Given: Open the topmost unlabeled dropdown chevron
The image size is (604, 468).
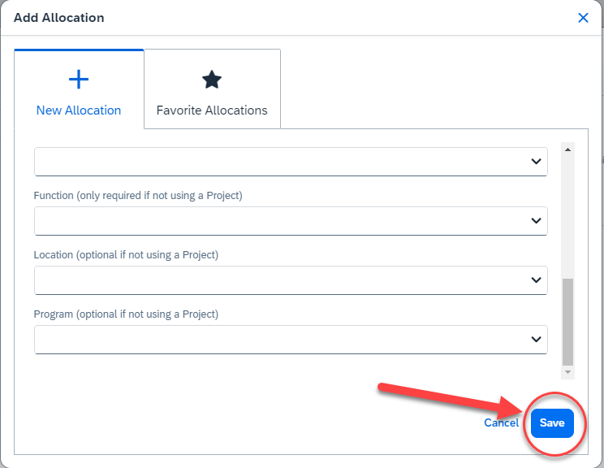Looking at the screenshot, I should (x=536, y=162).
